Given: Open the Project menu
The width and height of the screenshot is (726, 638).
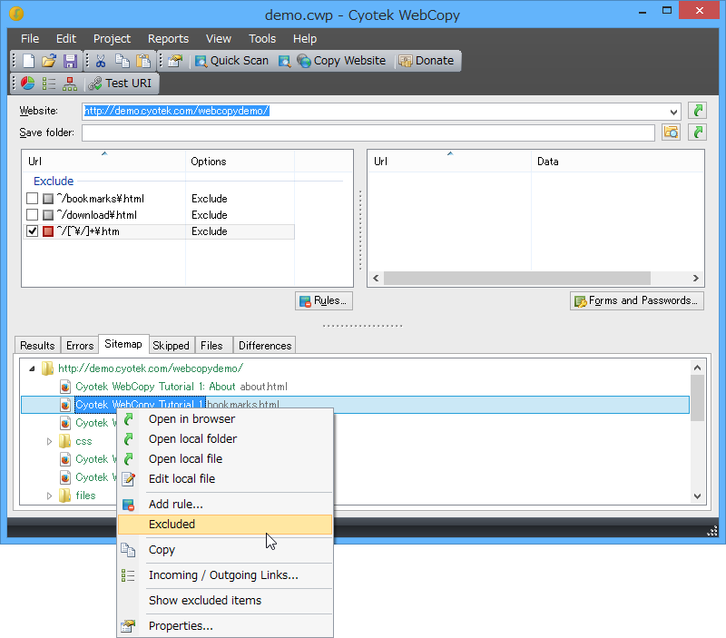Looking at the screenshot, I should pos(112,39).
